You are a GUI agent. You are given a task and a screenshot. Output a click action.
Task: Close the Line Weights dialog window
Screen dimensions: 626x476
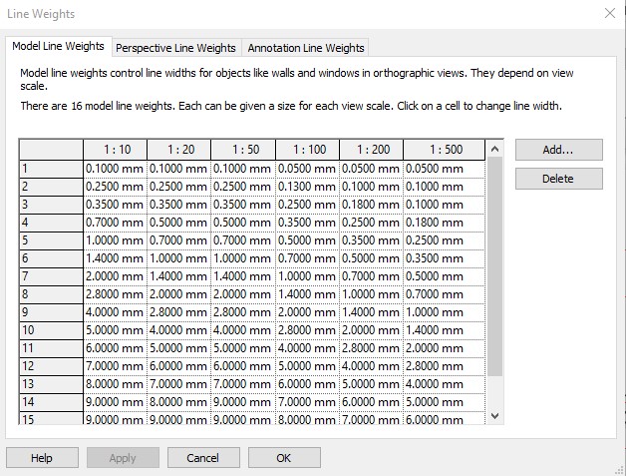pos(610,13)
